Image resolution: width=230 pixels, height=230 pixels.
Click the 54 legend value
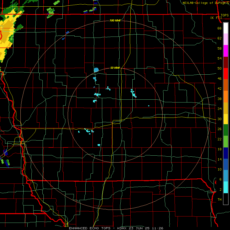220,58
